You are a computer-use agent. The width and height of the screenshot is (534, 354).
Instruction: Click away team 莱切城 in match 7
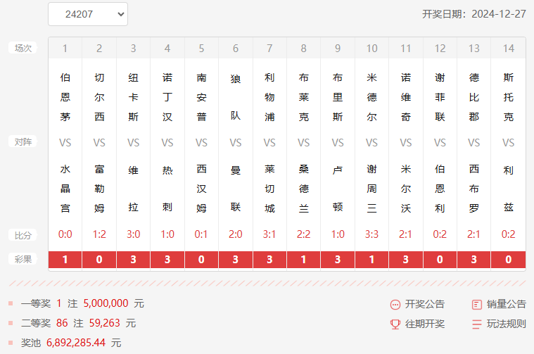269,189
